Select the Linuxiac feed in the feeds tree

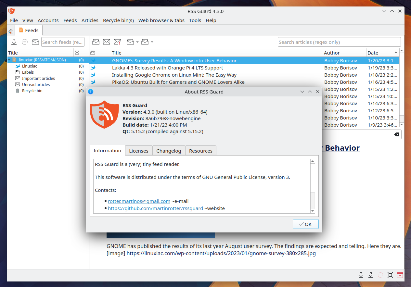pyautogui.click(x=30, y=66)
